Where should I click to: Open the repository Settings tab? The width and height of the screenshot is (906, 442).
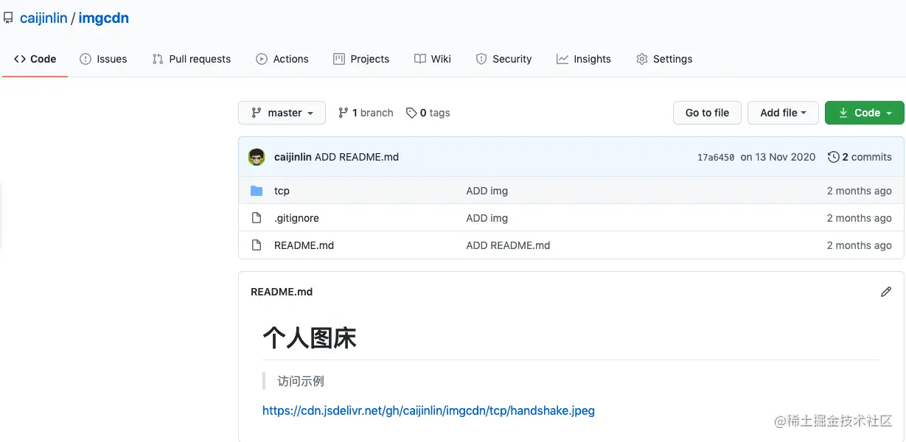(664, 59)
